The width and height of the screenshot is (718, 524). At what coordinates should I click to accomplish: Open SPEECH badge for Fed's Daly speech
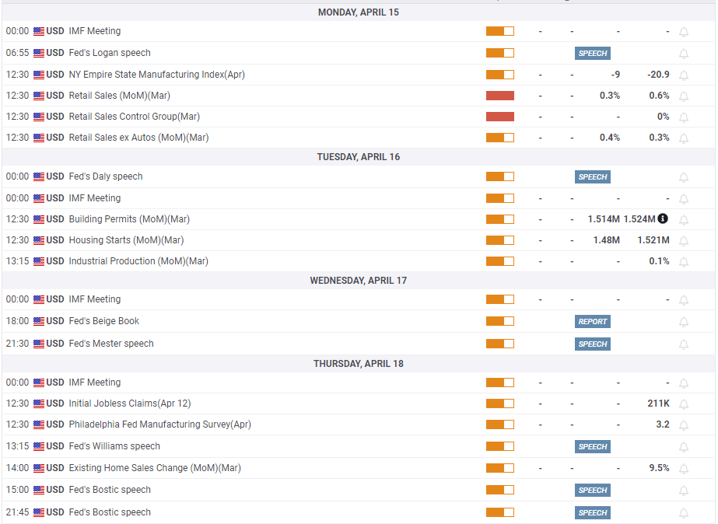coord(593,176)
